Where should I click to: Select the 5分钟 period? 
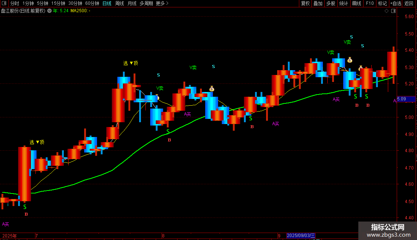(42, 3)
